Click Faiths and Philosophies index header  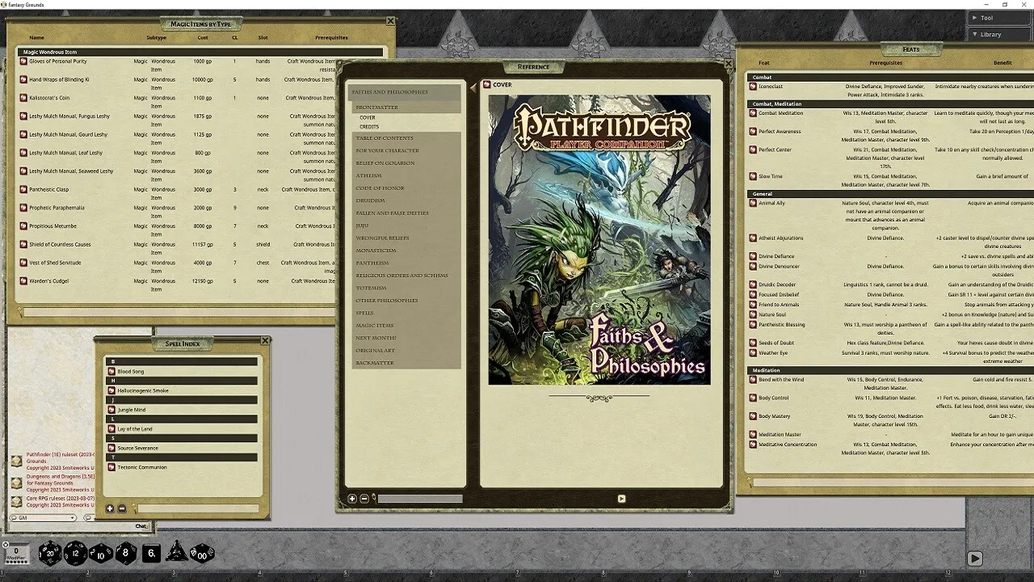click(x=404, y=92)
